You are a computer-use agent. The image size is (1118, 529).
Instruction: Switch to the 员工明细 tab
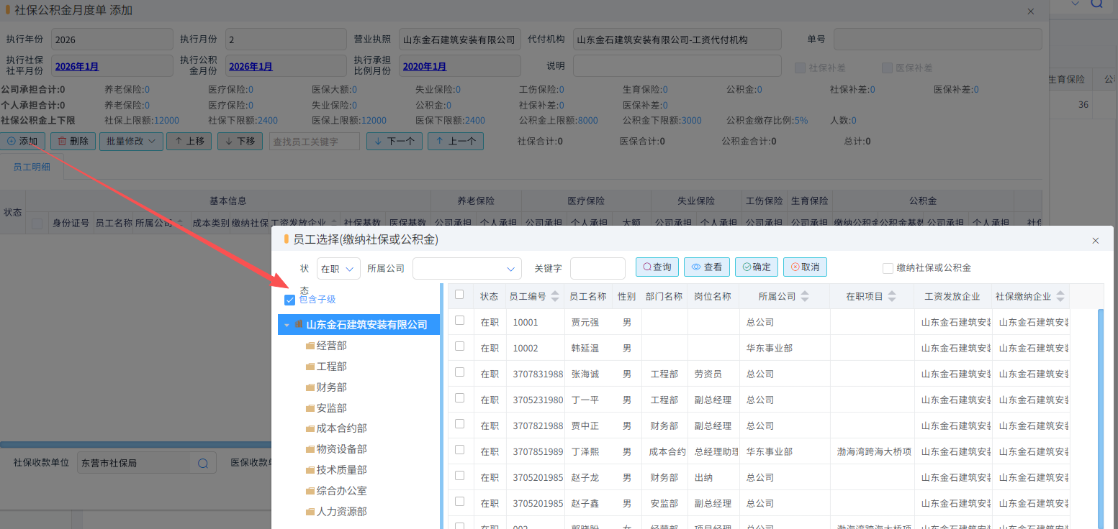(x=32, y=167)
